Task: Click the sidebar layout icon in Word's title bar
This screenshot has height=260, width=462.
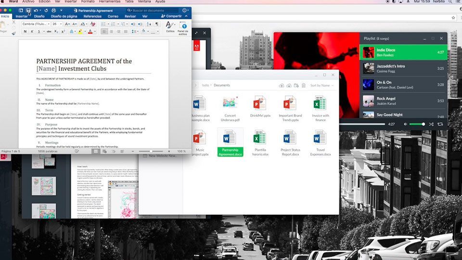Action: [x=21, y=10]
